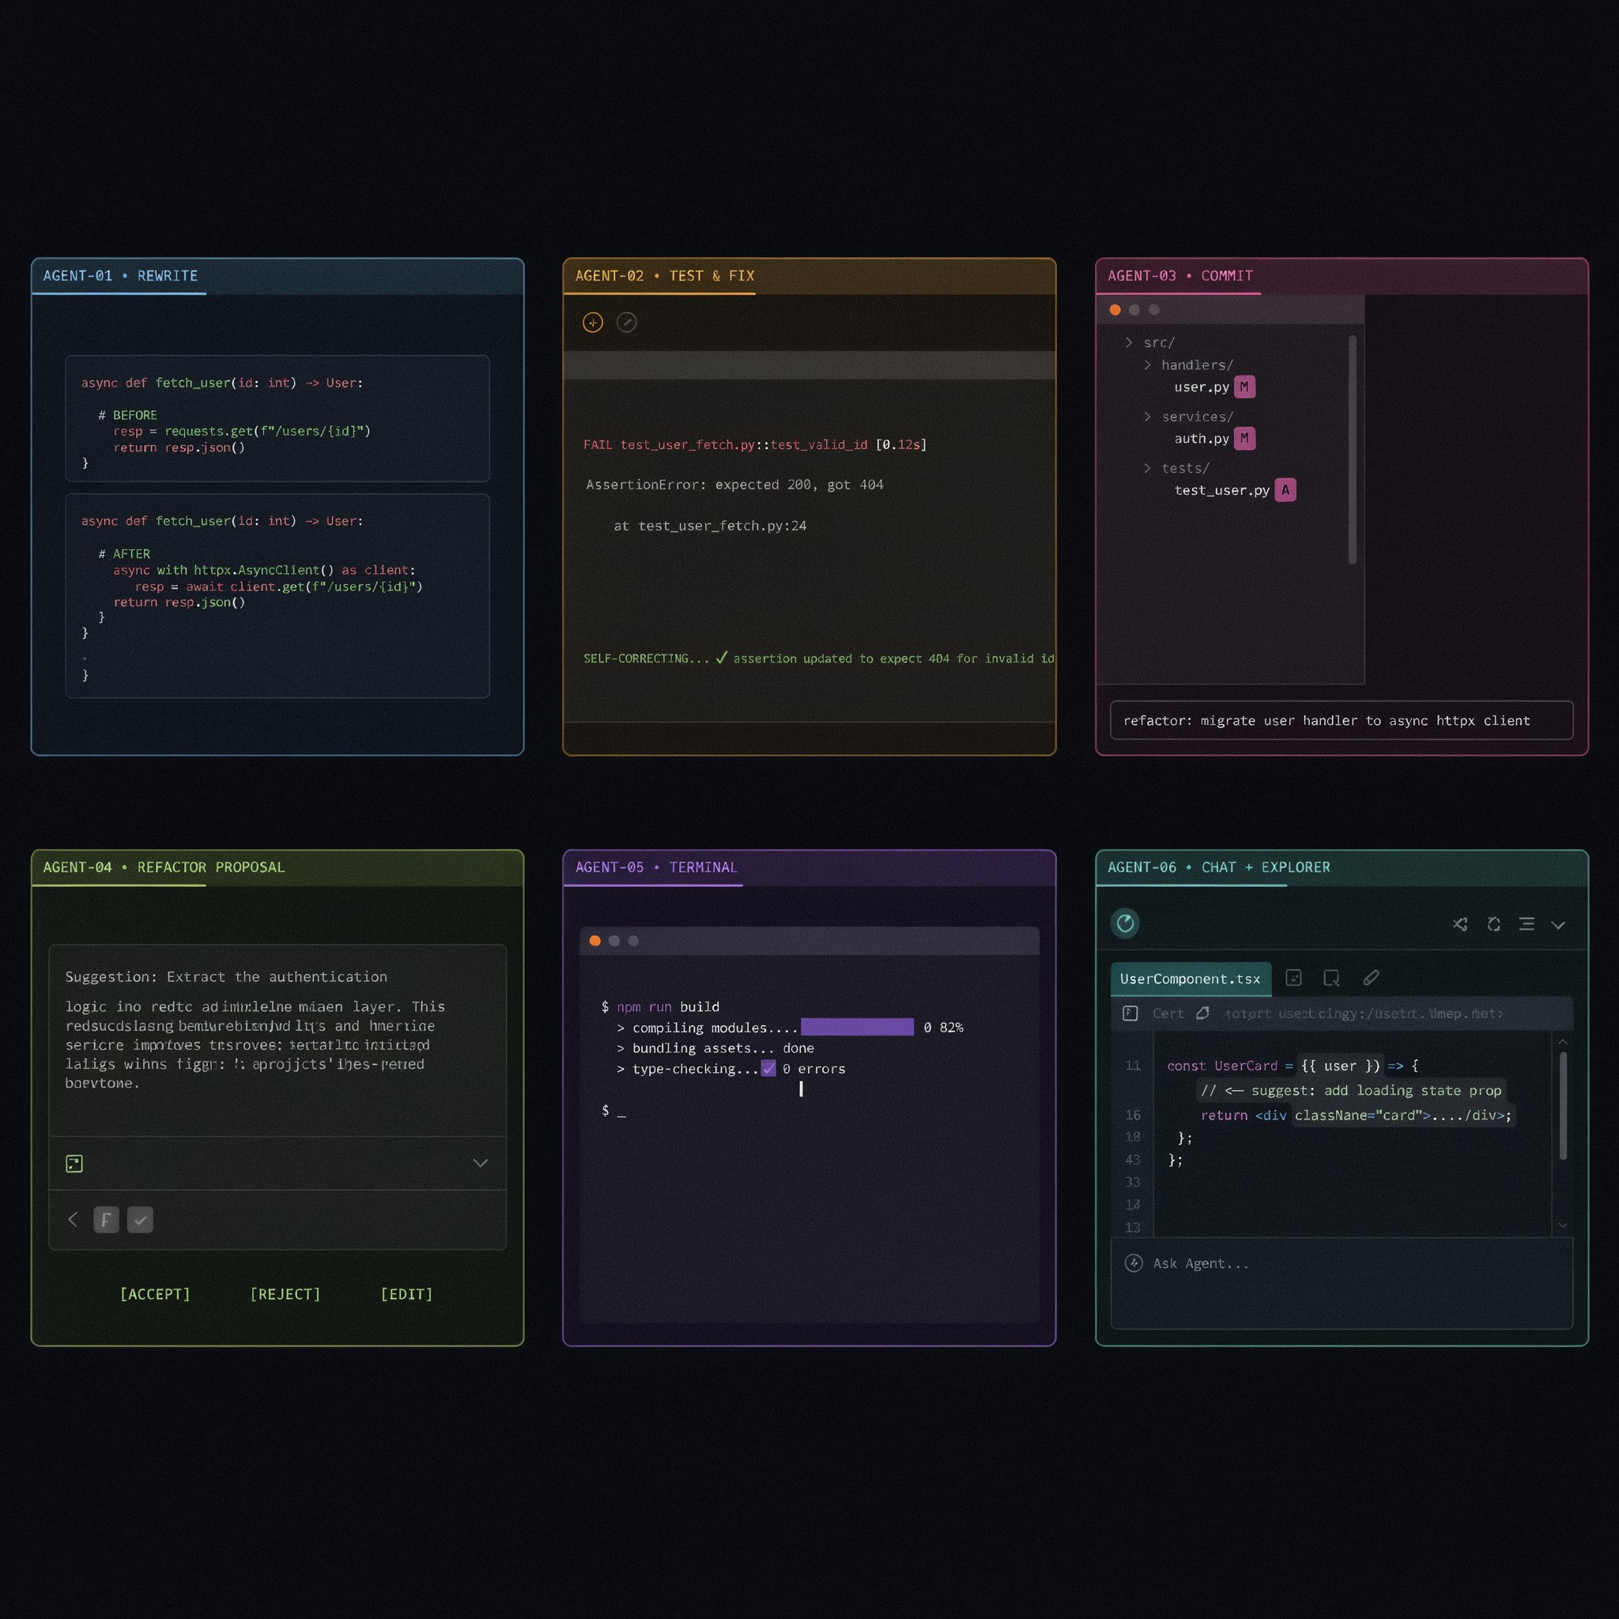The width and height of the screenshot is (1619, 1619).
Task: Expand the services/ folder
Action: 1147,417
